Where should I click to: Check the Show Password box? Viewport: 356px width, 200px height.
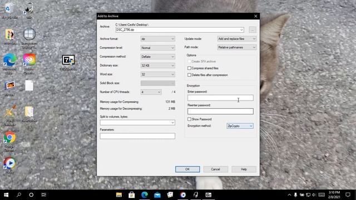click(189, 119)
